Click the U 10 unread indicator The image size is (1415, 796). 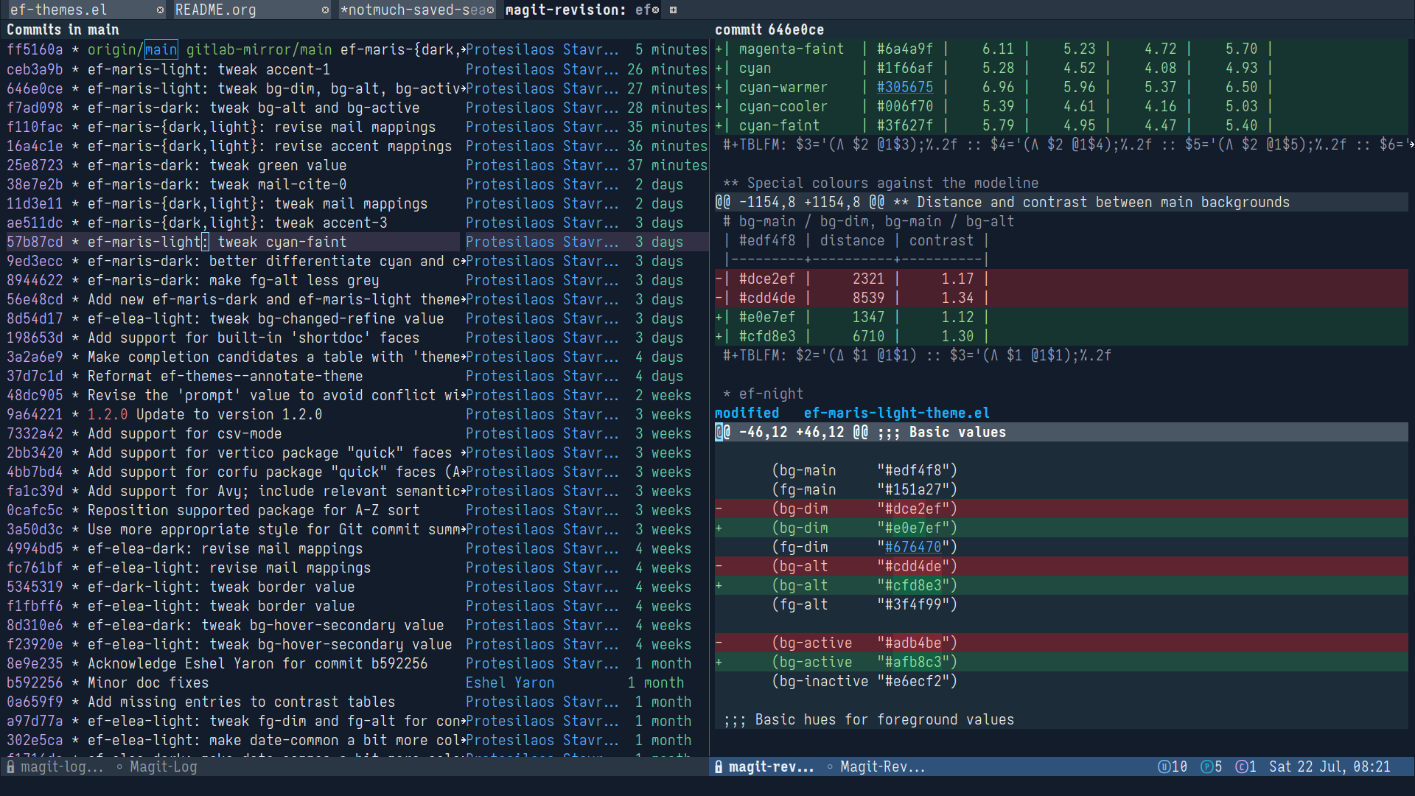[1173, 767]
